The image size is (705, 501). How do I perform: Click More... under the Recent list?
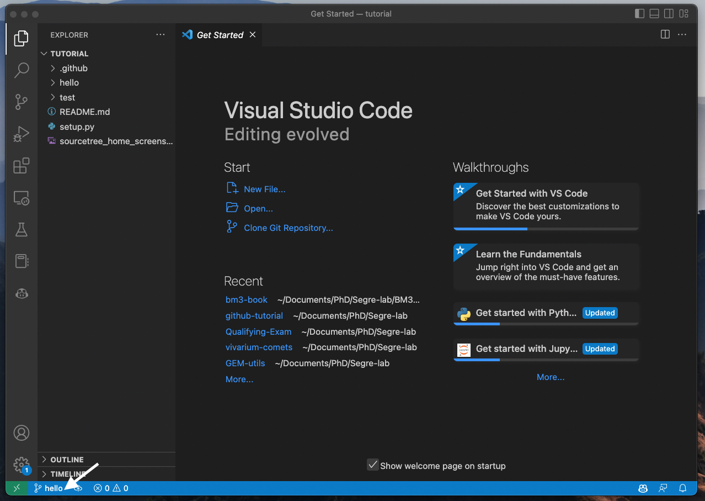pyautogui.click(x=239, y=379)
